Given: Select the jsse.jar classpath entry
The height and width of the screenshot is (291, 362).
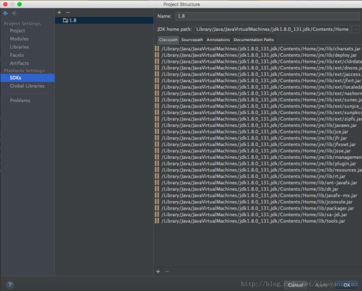Looking at the screenshot, I should pos(258,151).
